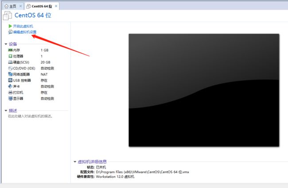Click the USB controller icon
Viewport: 288px width, 188px height.
point(10,81)
